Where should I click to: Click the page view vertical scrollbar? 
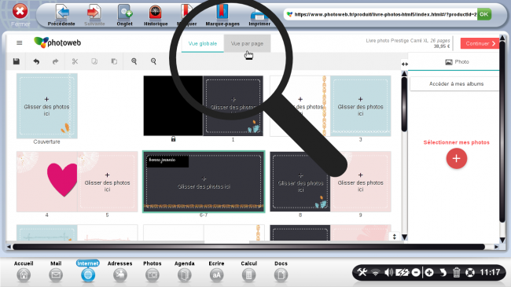404,104
